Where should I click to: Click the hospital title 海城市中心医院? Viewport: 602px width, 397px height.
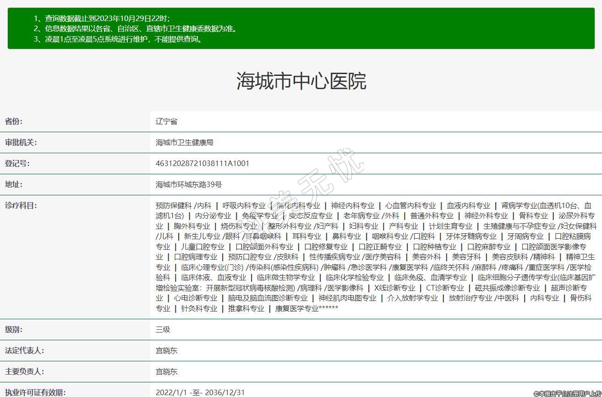(x=301, y=81)
